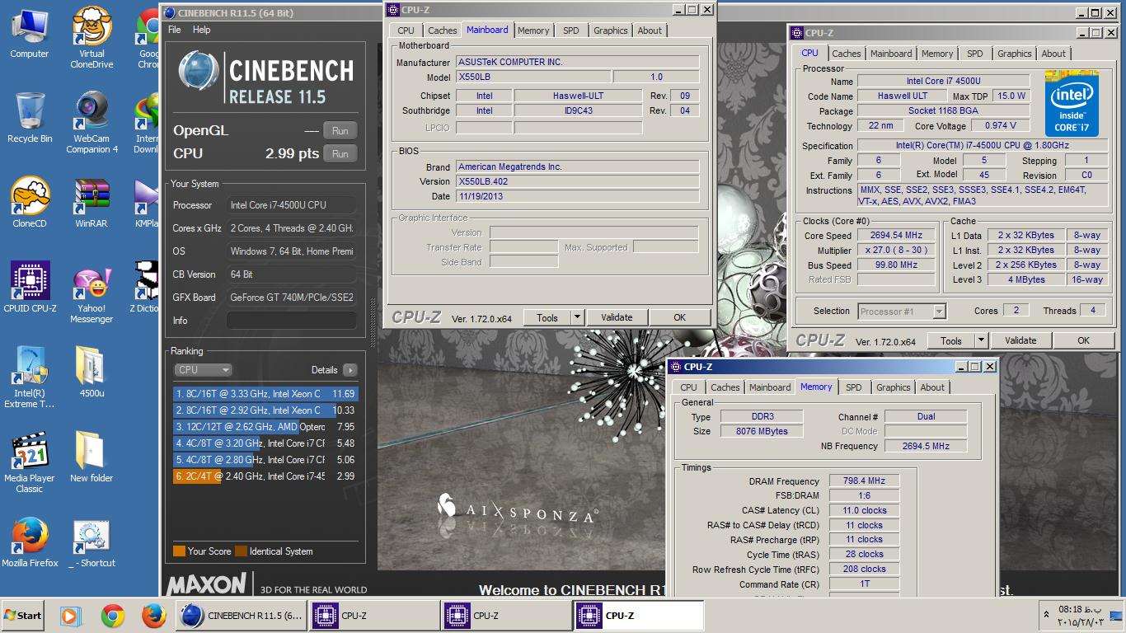The width and height of the screenshot is (1126, 633).
Task: Open Intel(R) Extreme Tuning shortcut
Action: click(30, 377)
